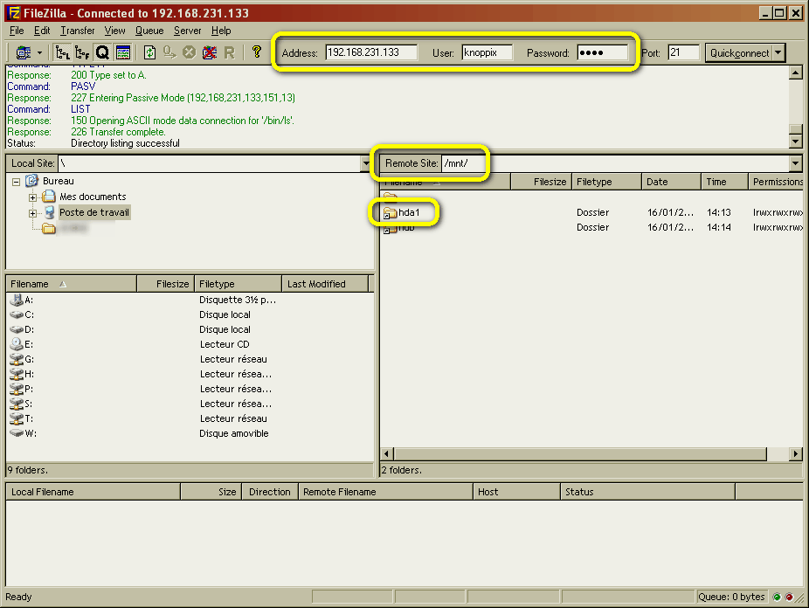
Task: Click the process queue toolbar icon
Action: click(x=169, y=52)
